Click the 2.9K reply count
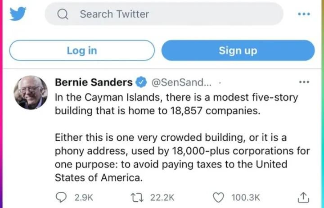Image resolution: width=324 pixels, height=208 pixels. pos(84,197)
